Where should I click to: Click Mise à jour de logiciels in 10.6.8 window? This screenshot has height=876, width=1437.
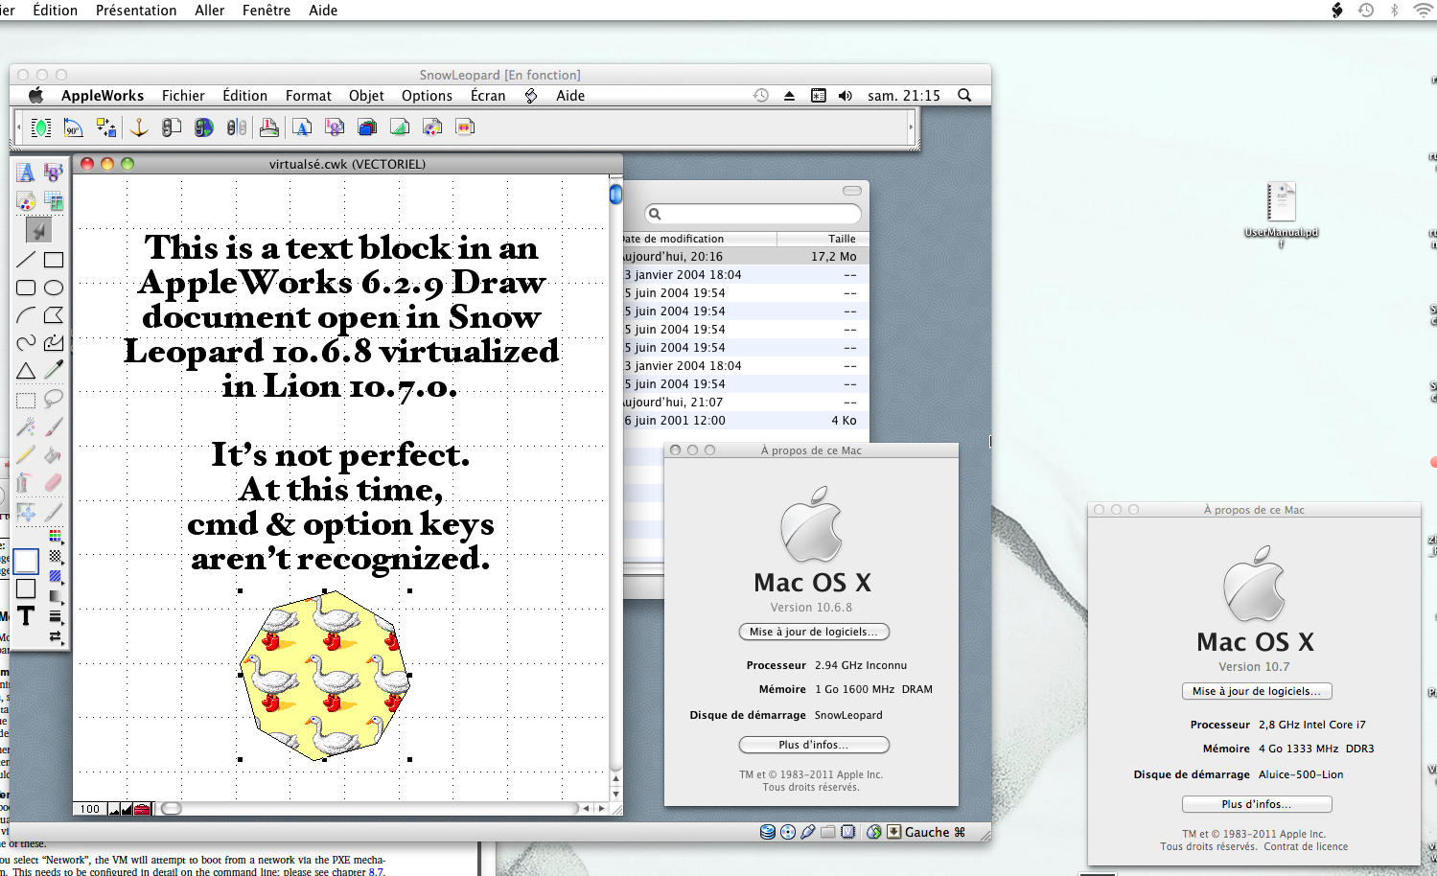click(814, 632)
